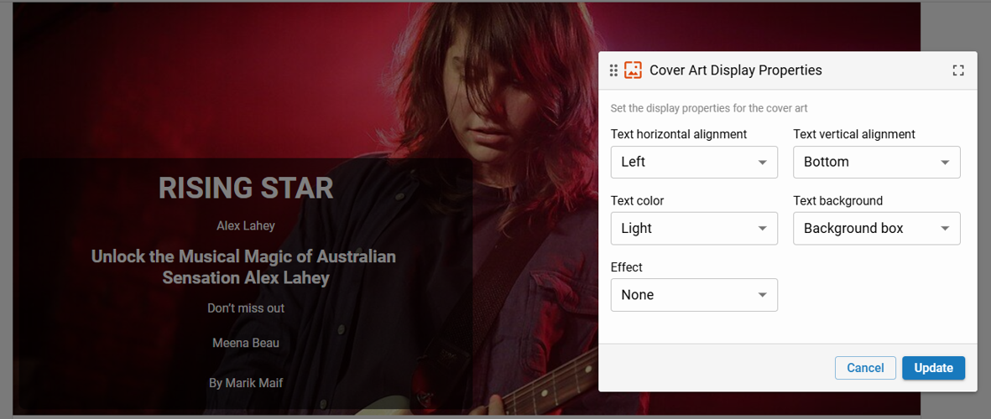Click the Cancel button

pos(864,368)
